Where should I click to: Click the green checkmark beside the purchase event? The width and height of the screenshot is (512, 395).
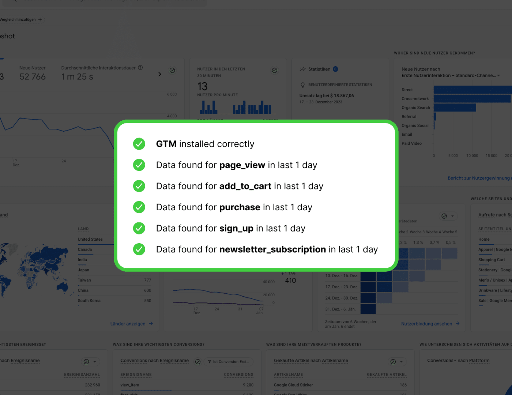click(x=139, y=207)
